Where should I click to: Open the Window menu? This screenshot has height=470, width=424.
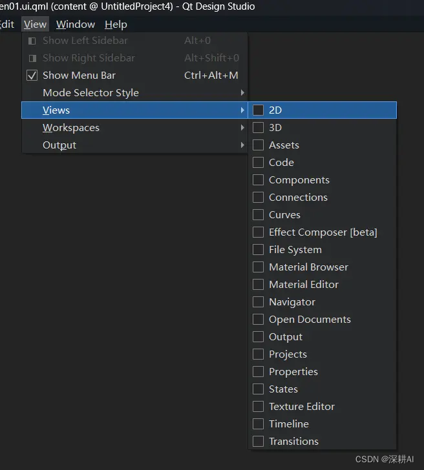(x=76, y=25)
